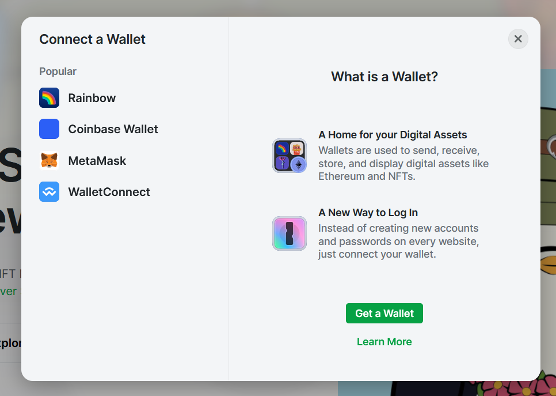Image resolution: width=556 pixels, height=396 pixels.
Task: Click the colorful keyhole login icon
Action: [x=290, y=233]
